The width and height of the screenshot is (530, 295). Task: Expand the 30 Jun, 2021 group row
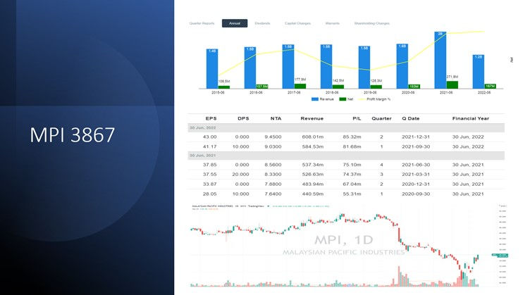(x=346, y=156)
